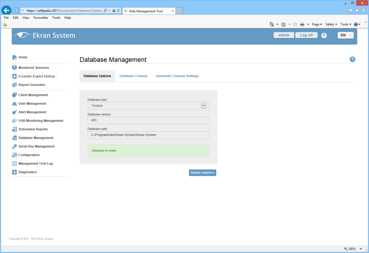This screenshot has height=253, width=369.
Task: Switch to Automatic Cleanup Settings tab
Action: [x=177, y=76]
